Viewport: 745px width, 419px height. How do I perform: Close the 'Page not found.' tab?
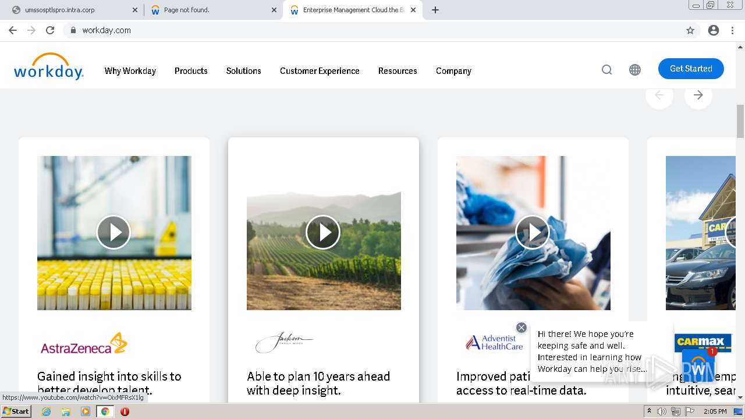(x=274, y=10)
